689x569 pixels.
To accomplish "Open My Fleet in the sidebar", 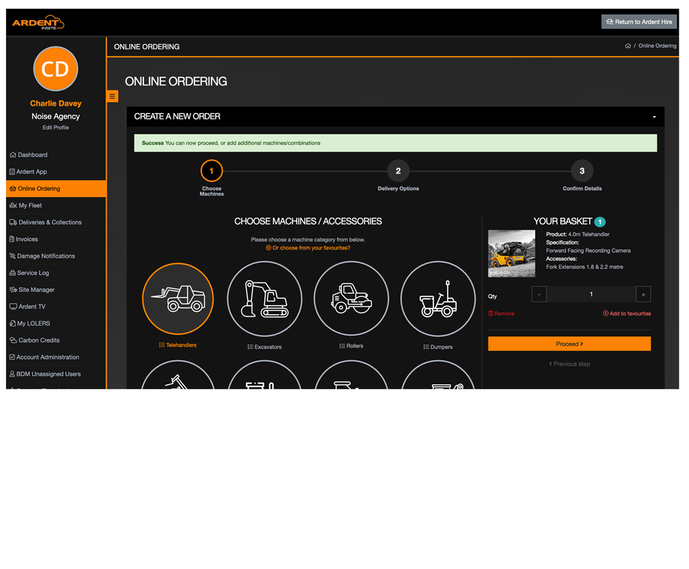I will pos(56,205).
